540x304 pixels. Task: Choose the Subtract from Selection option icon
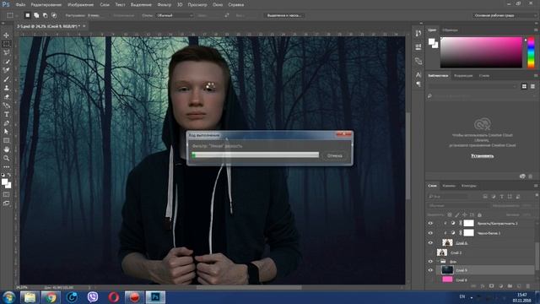(x=45, y=15)
